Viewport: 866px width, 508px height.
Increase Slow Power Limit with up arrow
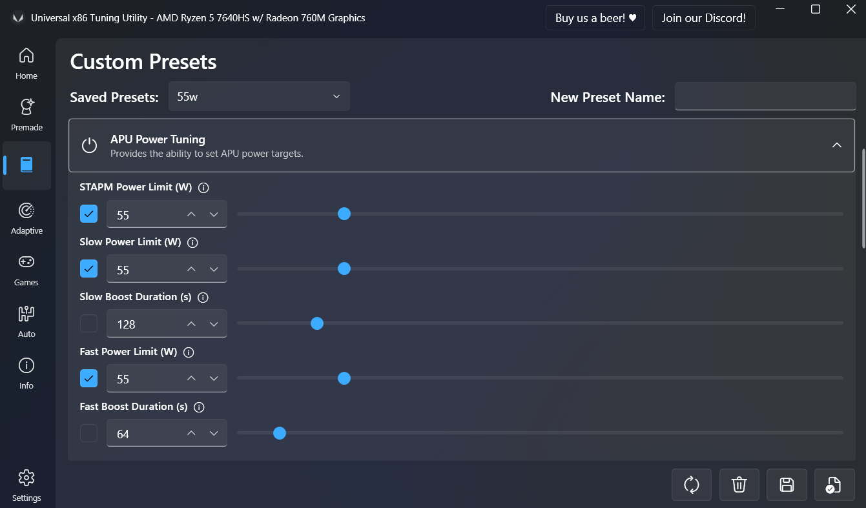[191, 269]
